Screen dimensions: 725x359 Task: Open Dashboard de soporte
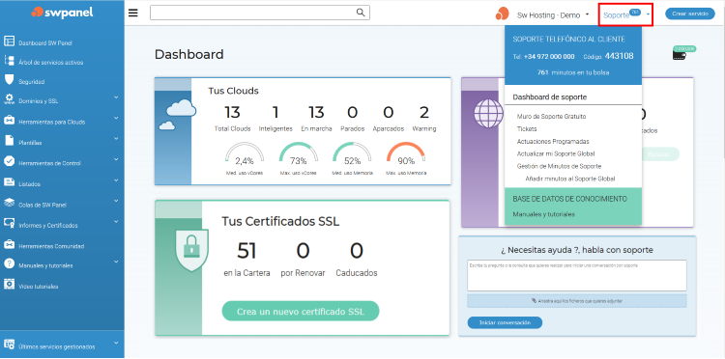549,97
